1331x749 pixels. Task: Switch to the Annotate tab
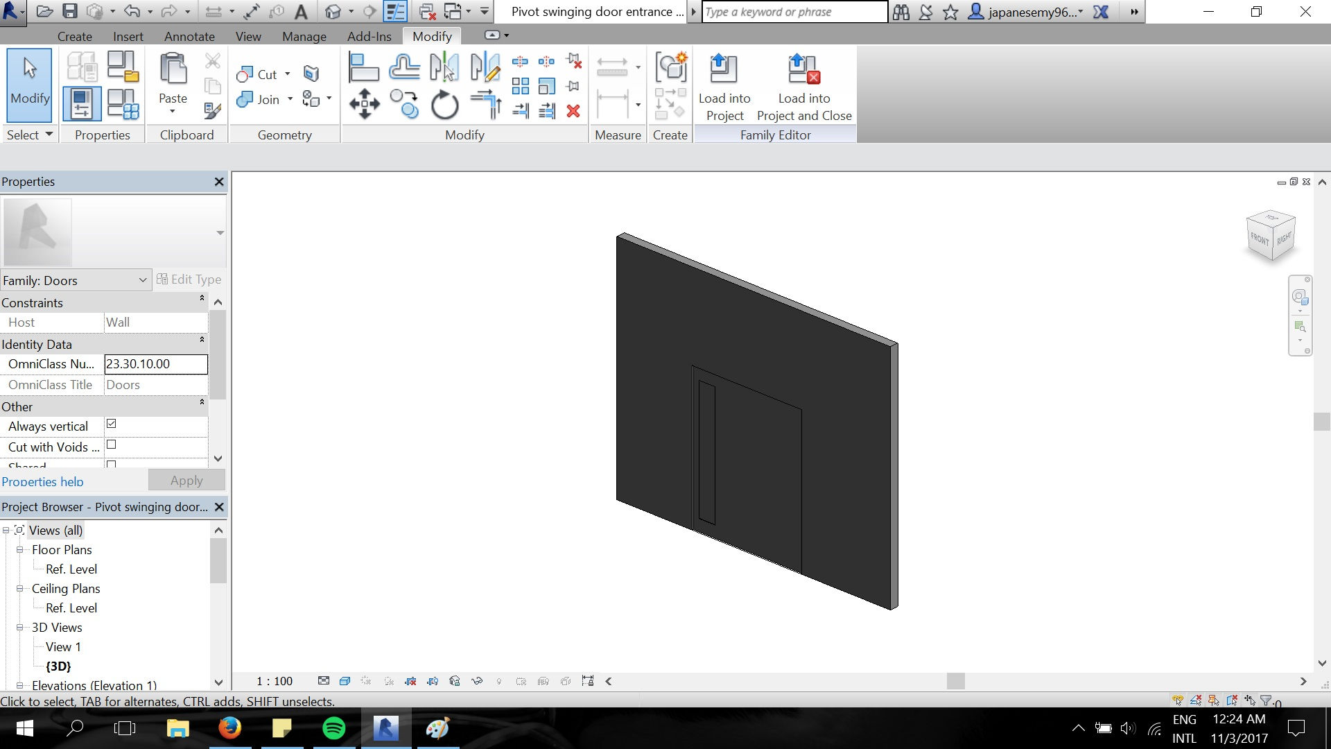coord(189,36)
